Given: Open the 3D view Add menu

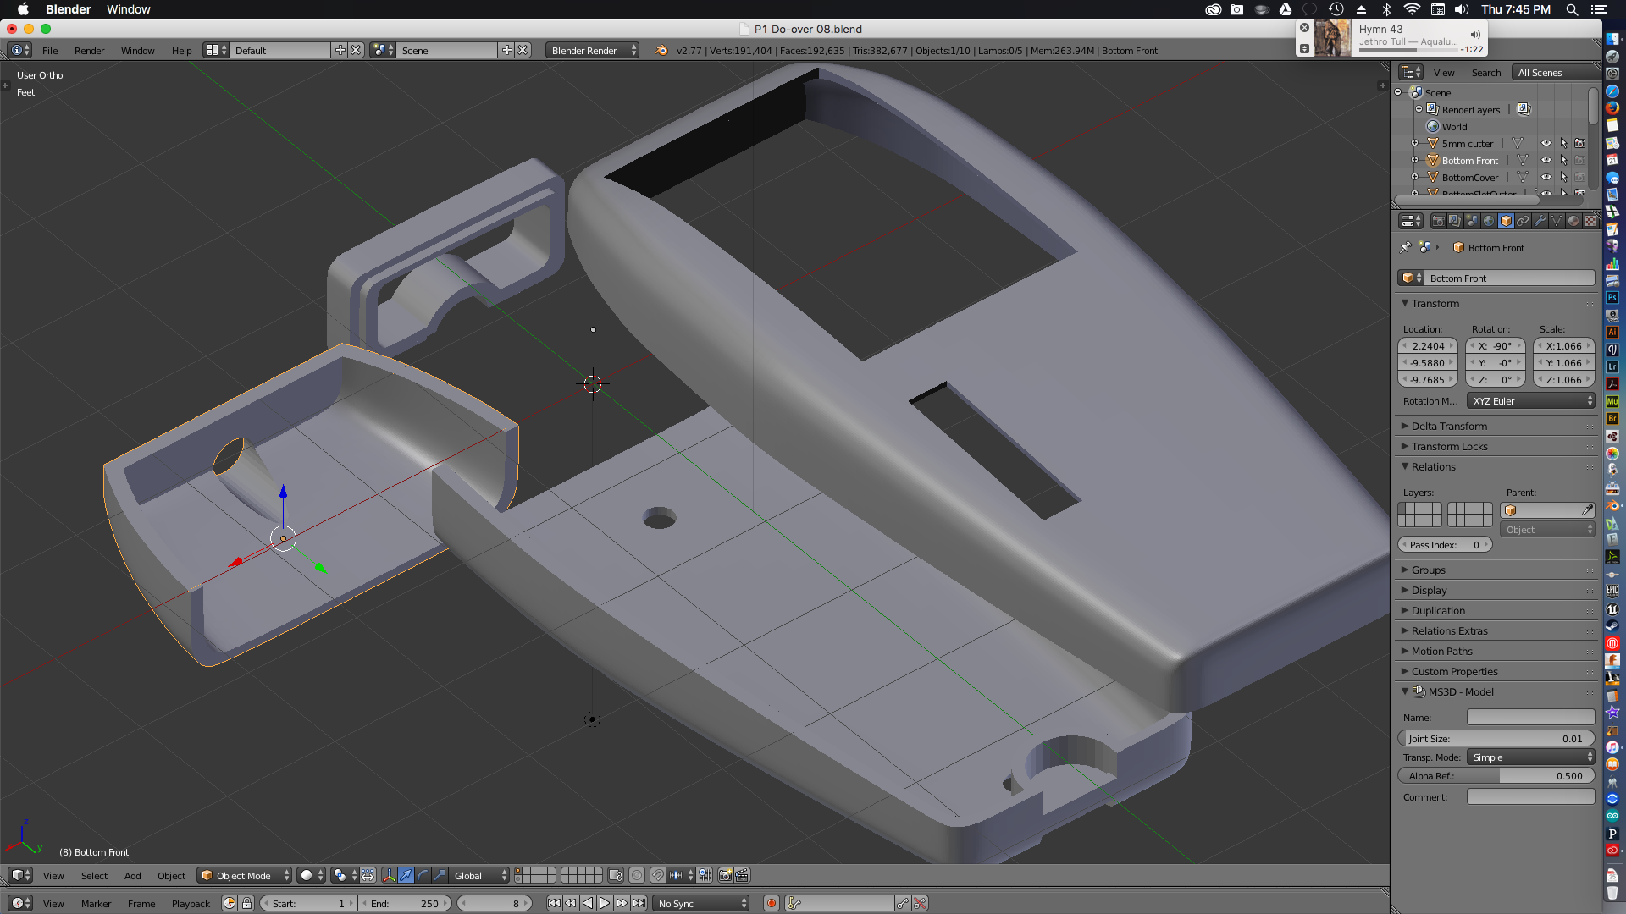Looking at the screenshot, I should (x=132, y=875).
